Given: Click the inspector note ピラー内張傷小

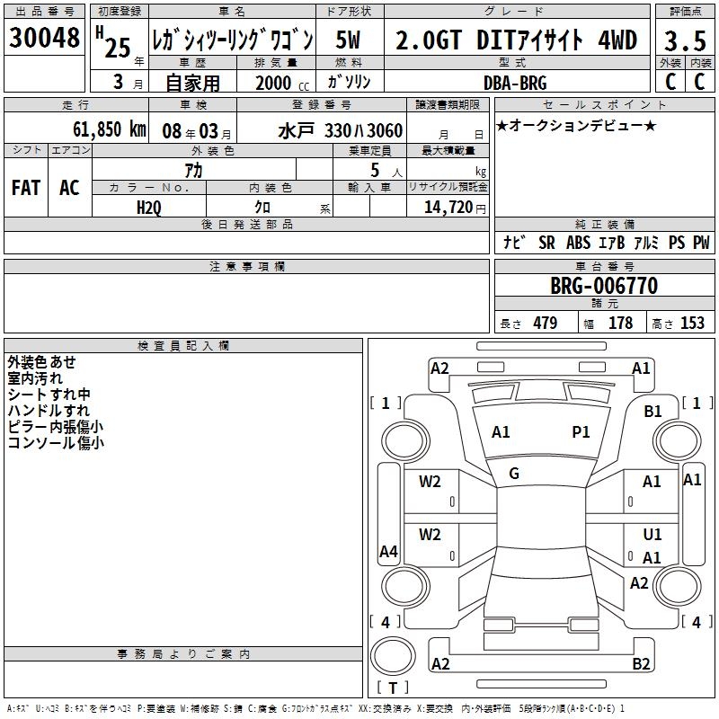Looking at the screenshot, I should [x=55, y=426].
